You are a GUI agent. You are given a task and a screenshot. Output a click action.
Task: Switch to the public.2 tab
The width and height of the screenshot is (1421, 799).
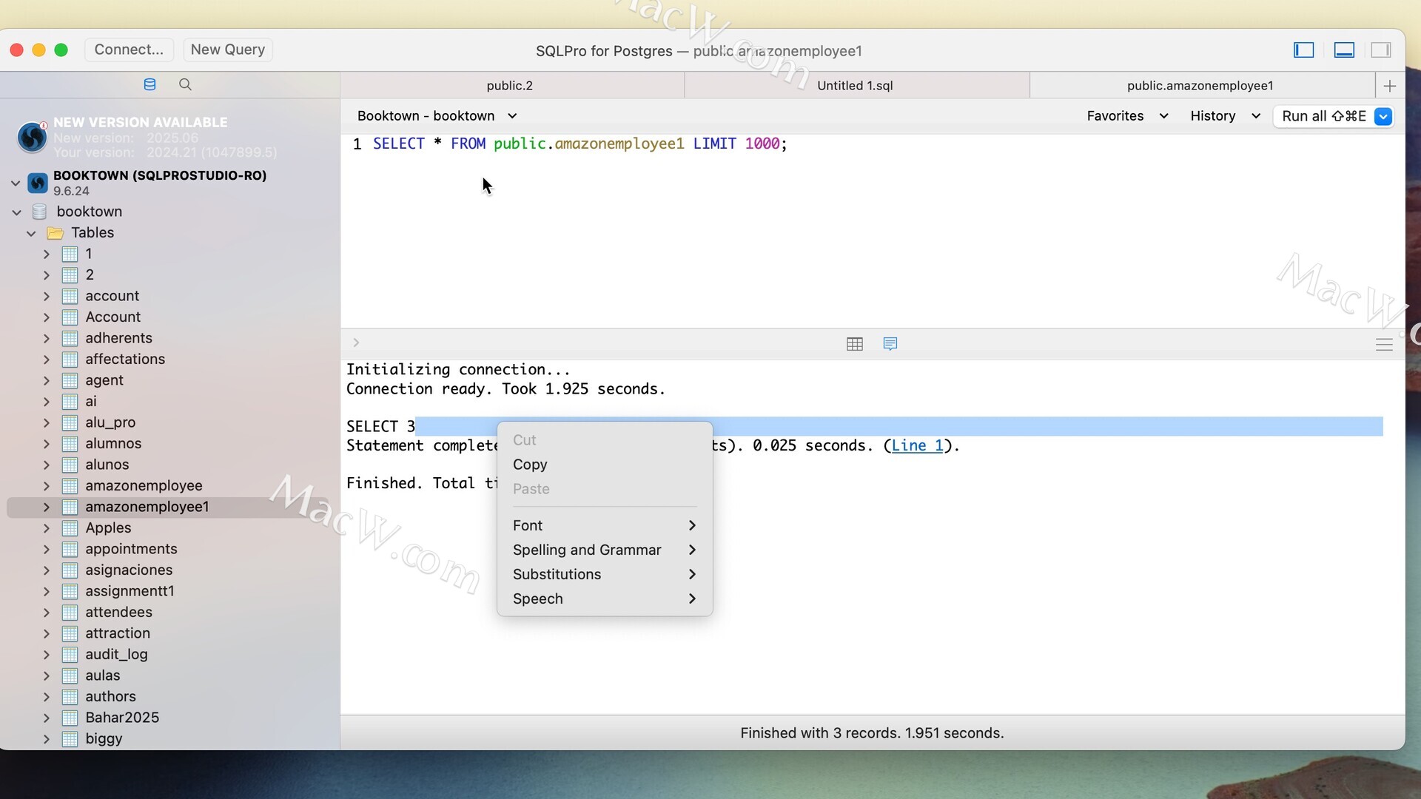[x=510, y=86]
